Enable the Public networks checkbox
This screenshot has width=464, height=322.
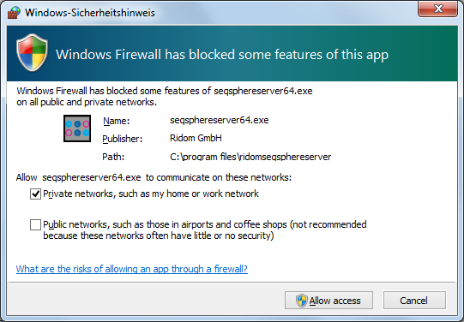point(35,225)
